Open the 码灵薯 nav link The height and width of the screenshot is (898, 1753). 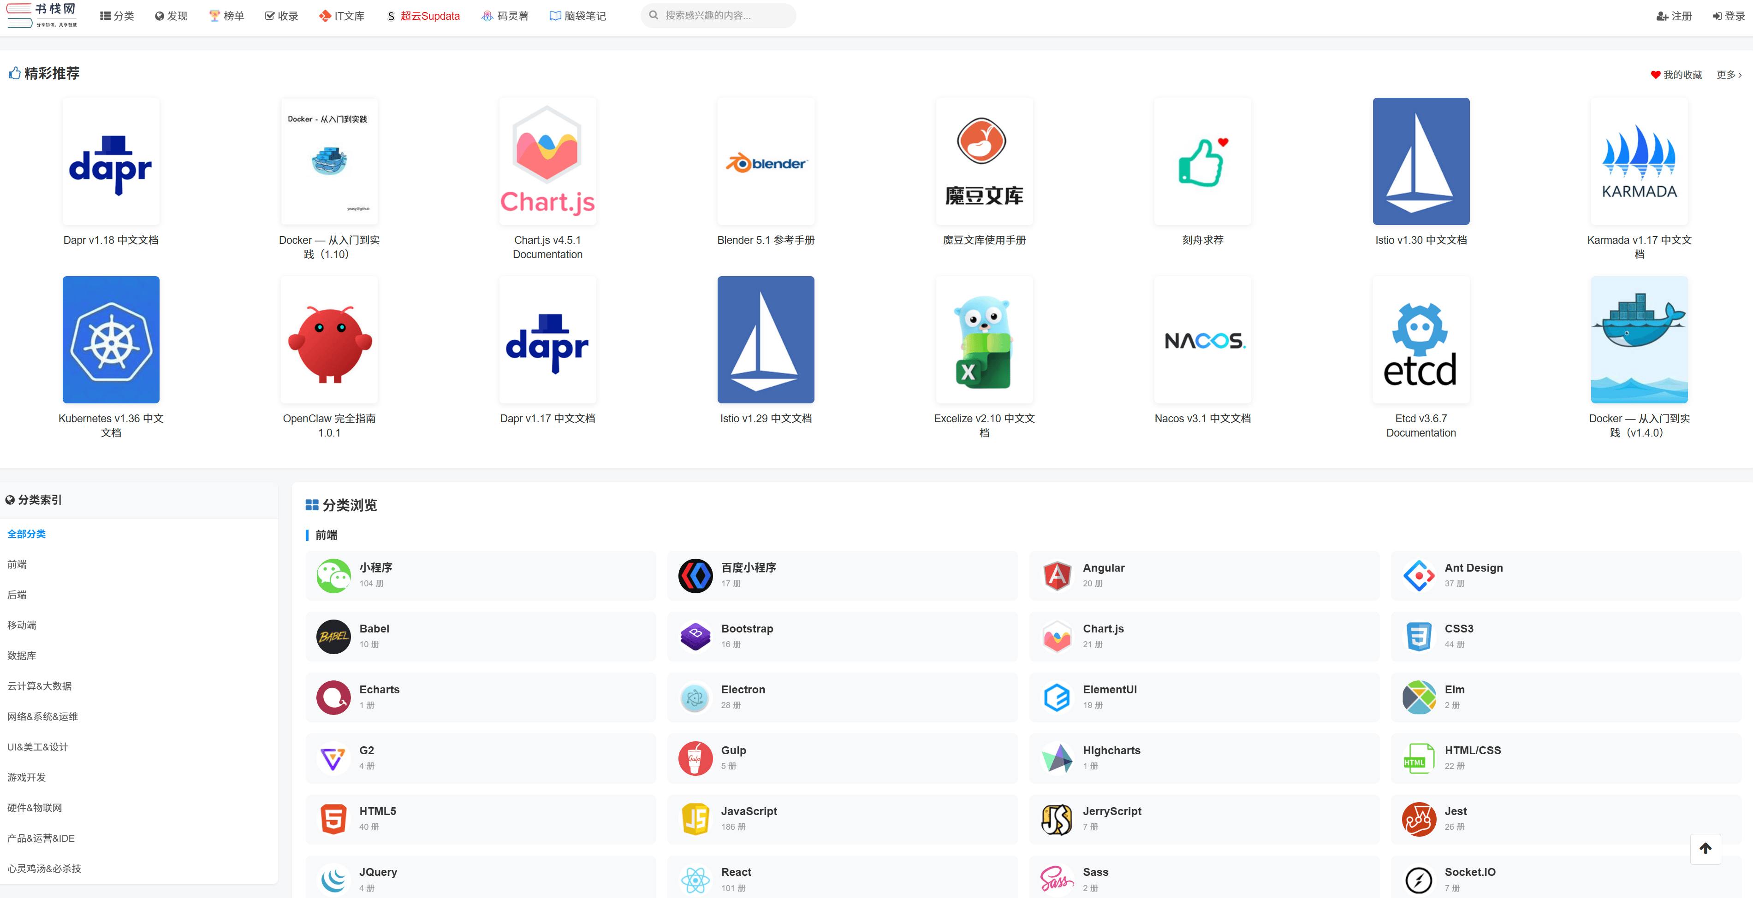point(505,16)
